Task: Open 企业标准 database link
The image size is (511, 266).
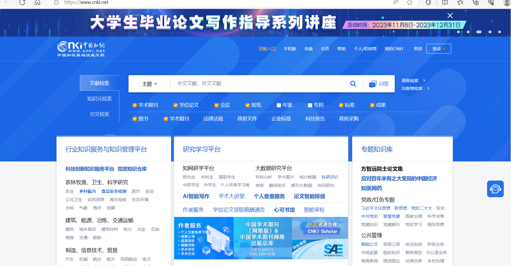Action: [281, 119]
